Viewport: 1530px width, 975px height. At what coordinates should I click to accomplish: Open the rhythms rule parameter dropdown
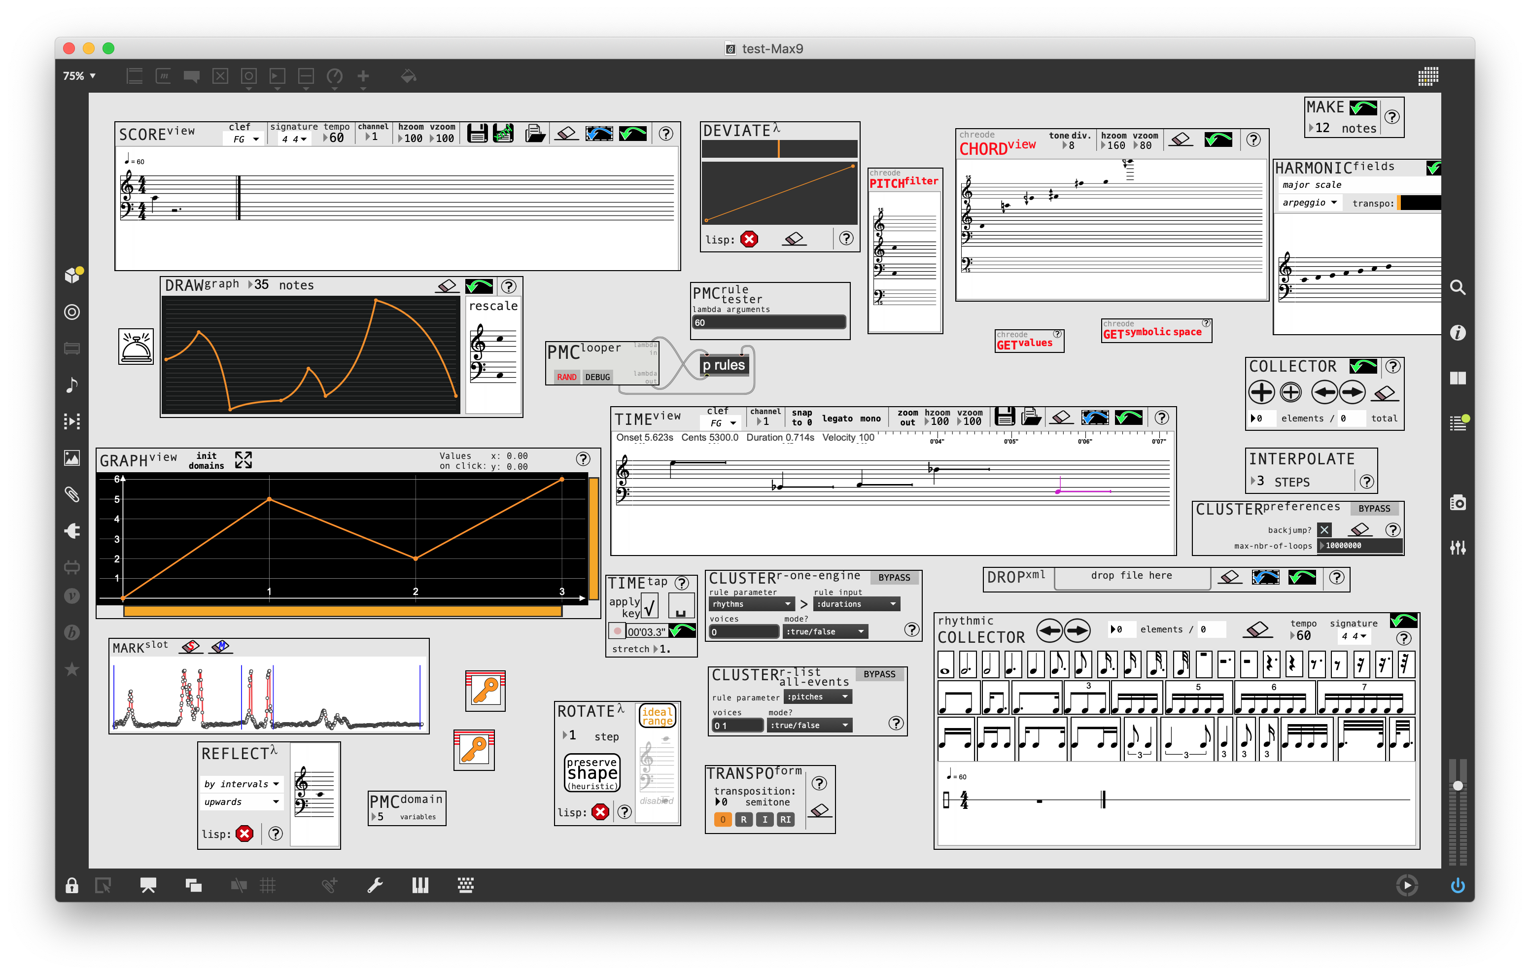(x=751, y=604)
